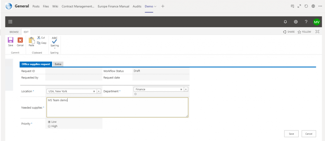Open the Europe Finance Manual tab
This screenshot has width=325, height=141.
point(113,6)
